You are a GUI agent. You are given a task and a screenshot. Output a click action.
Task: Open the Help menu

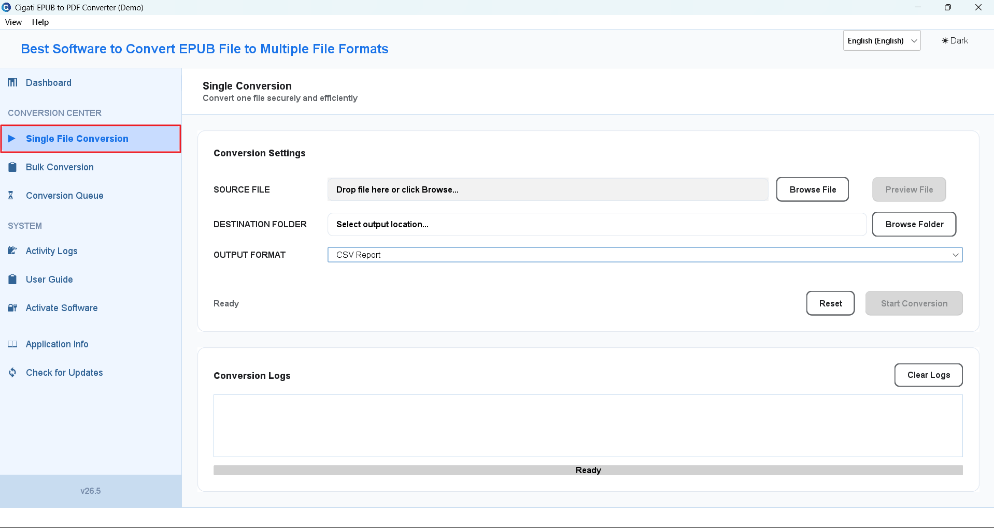(40, 22)
